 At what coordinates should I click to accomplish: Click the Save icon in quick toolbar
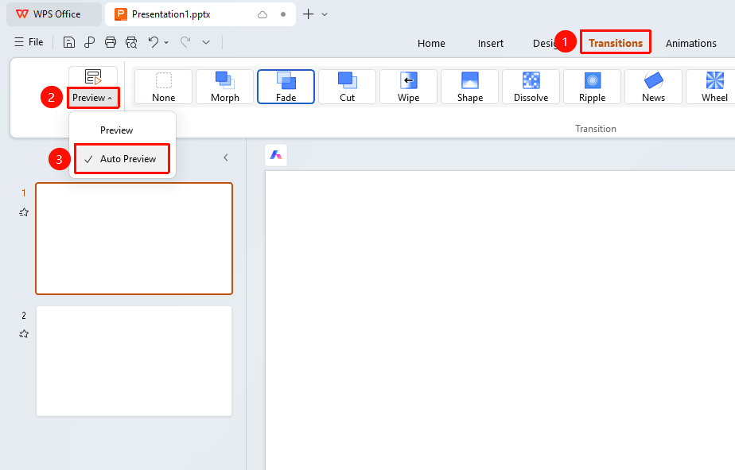click(x=69, y=42)
